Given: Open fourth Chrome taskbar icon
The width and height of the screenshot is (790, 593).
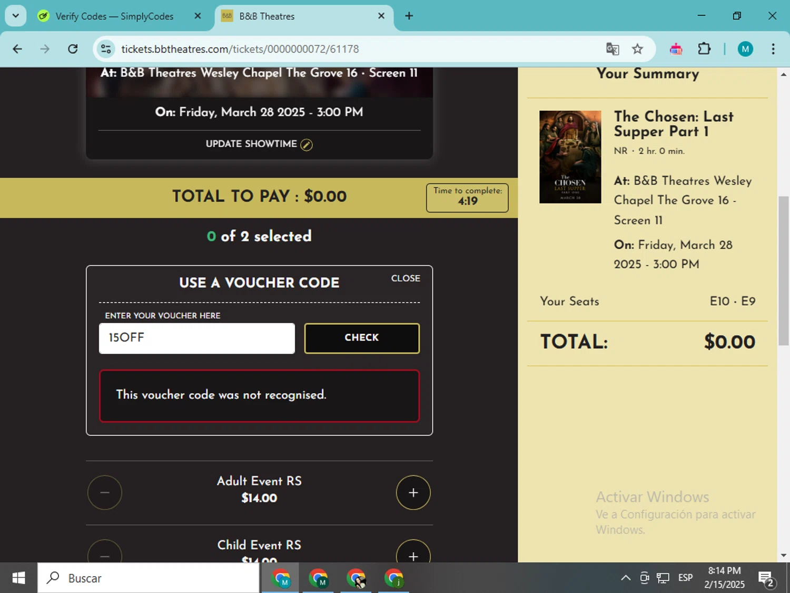Looking at the screenshot, I should click(x=393, y=578).
